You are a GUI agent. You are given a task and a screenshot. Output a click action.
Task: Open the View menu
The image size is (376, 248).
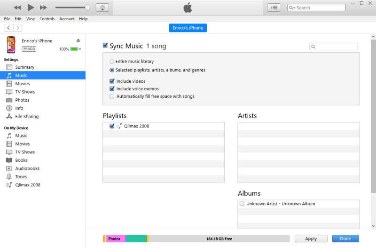(x=31, y=19)
